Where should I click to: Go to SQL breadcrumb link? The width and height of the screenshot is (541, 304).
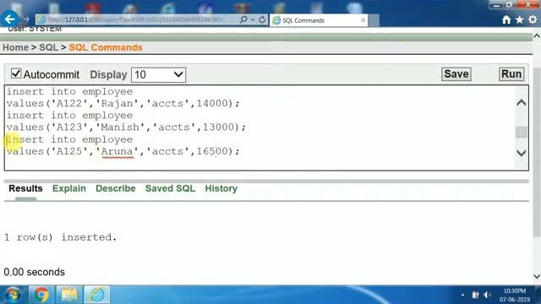click(x=49, y=47)
